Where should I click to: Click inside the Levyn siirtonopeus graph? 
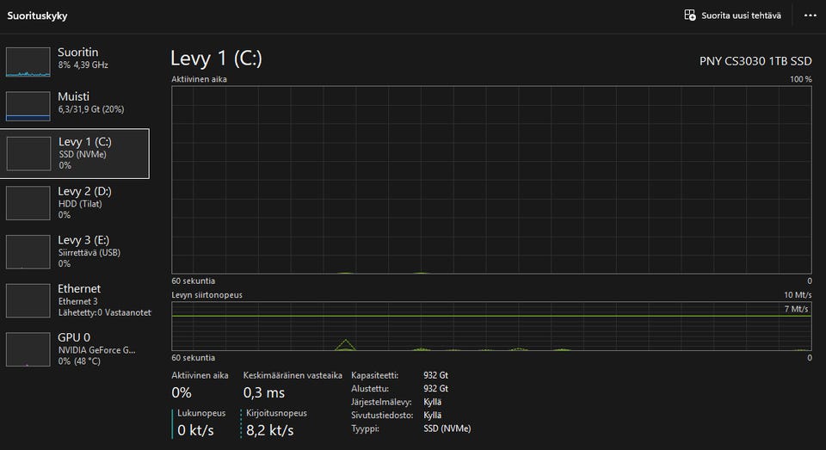491,326
